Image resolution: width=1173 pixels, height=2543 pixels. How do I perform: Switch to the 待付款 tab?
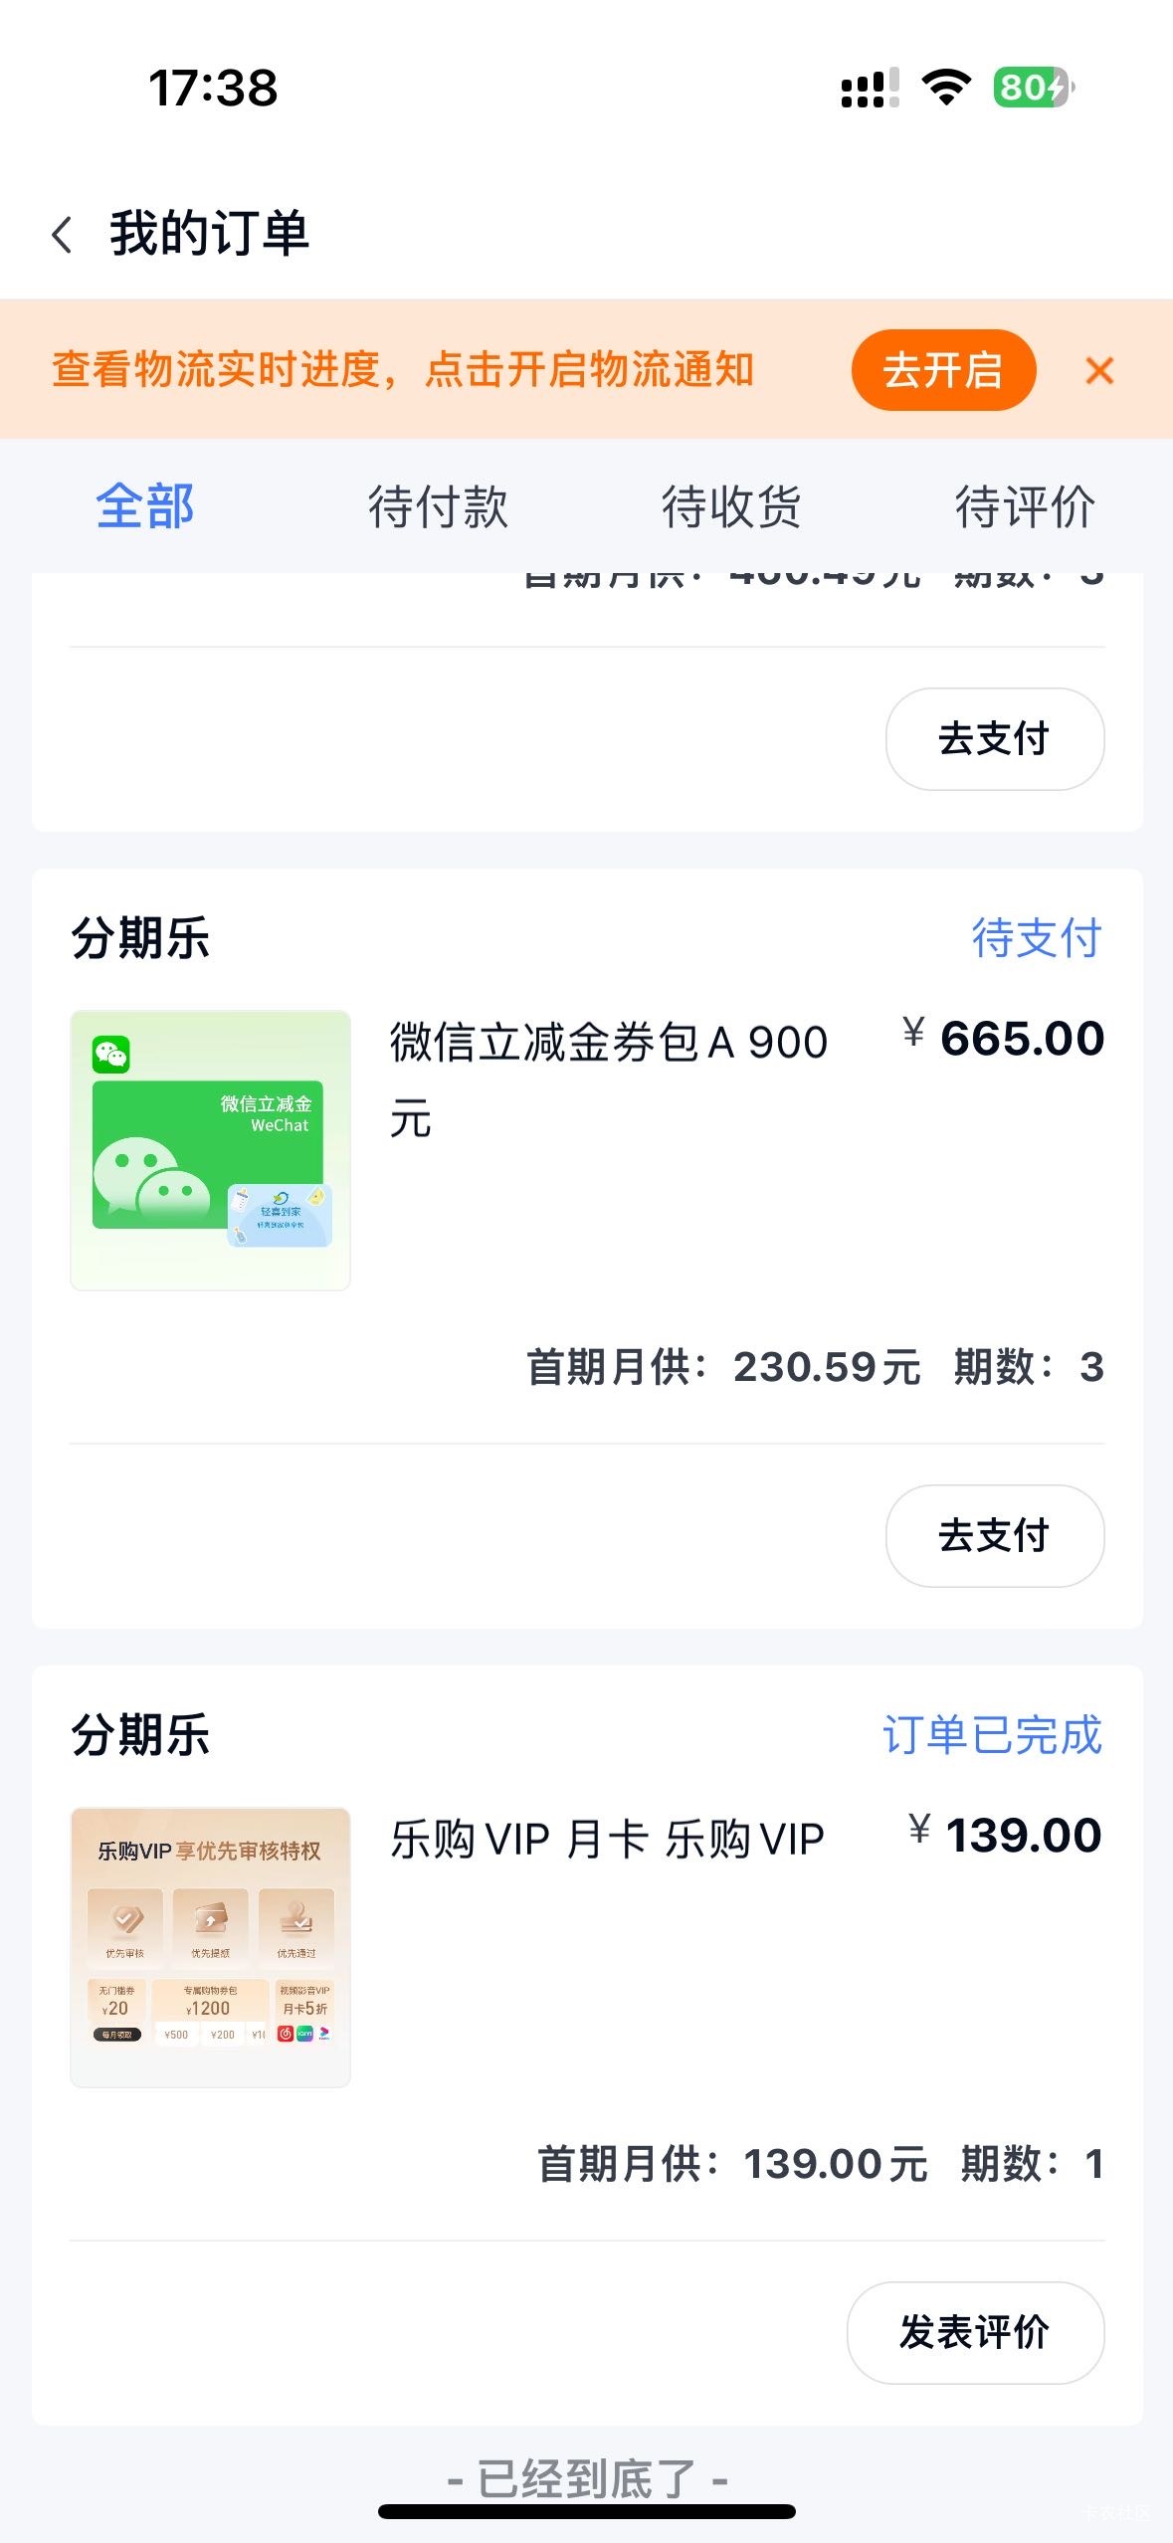[438, 506]
